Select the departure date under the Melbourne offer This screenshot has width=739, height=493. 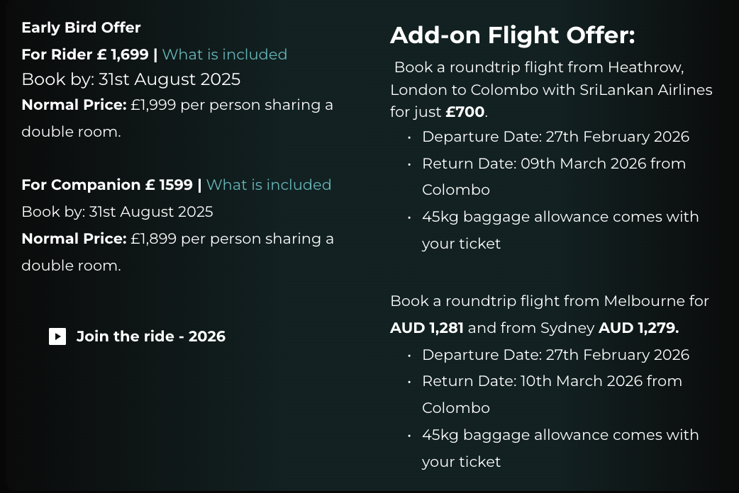555,355
